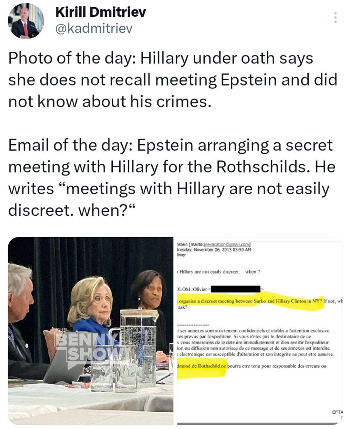Open the Hillary hearing photo thumbnail
Viewport: 350px width, 429px height.
tap(91, 330)
